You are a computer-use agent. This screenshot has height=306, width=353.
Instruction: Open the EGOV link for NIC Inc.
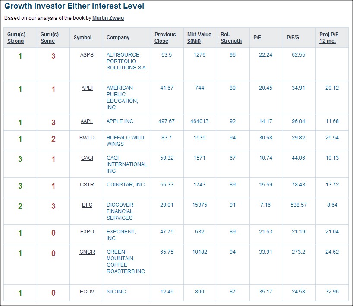coord(86,291)
